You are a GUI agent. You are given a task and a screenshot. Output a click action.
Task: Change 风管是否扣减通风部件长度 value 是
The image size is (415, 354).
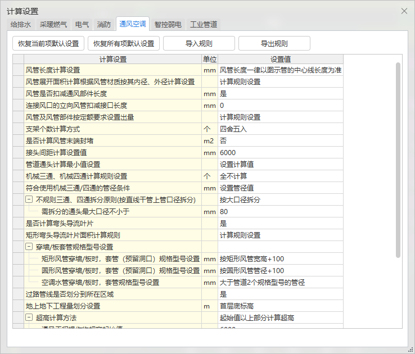279,94
